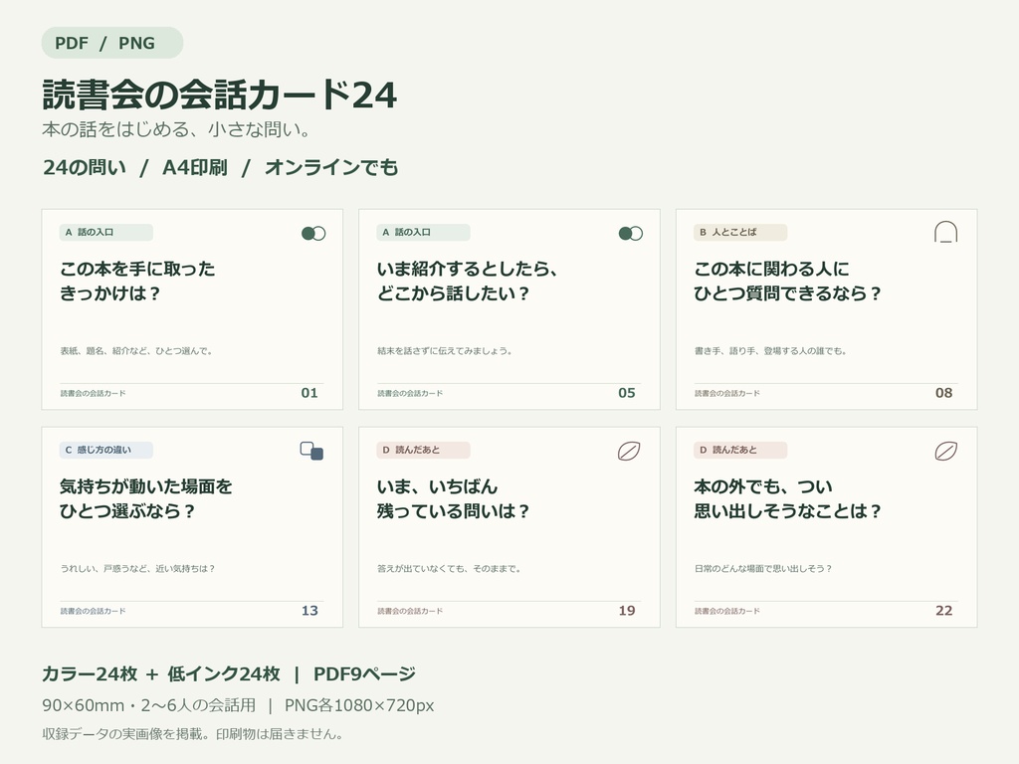The height and width of the screenshot is (764, 1019).
Task: Open the card 'いま、いちばん残っている問いは？'
Action: pyautogui.click(x=509, y=527)
